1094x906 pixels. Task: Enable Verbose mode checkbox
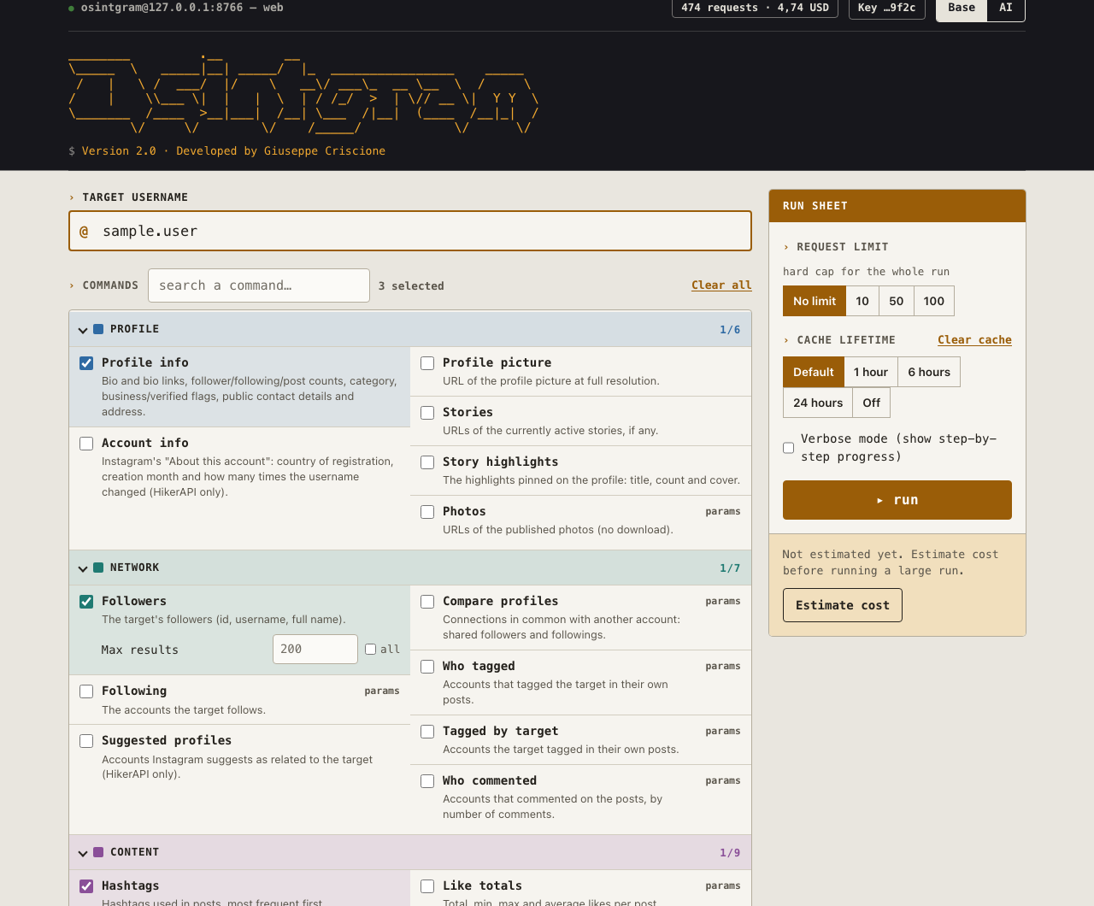pyautogui.click(x=788, y=448)
